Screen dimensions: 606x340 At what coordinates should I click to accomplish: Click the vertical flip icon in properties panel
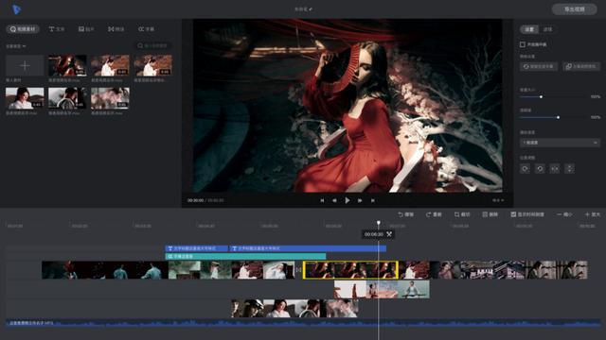(569, 168)
